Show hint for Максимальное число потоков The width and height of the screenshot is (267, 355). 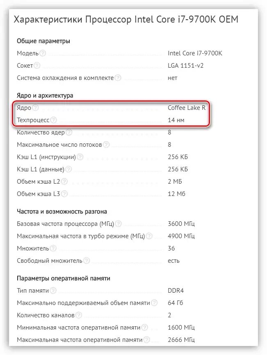[x=106, y=144]
